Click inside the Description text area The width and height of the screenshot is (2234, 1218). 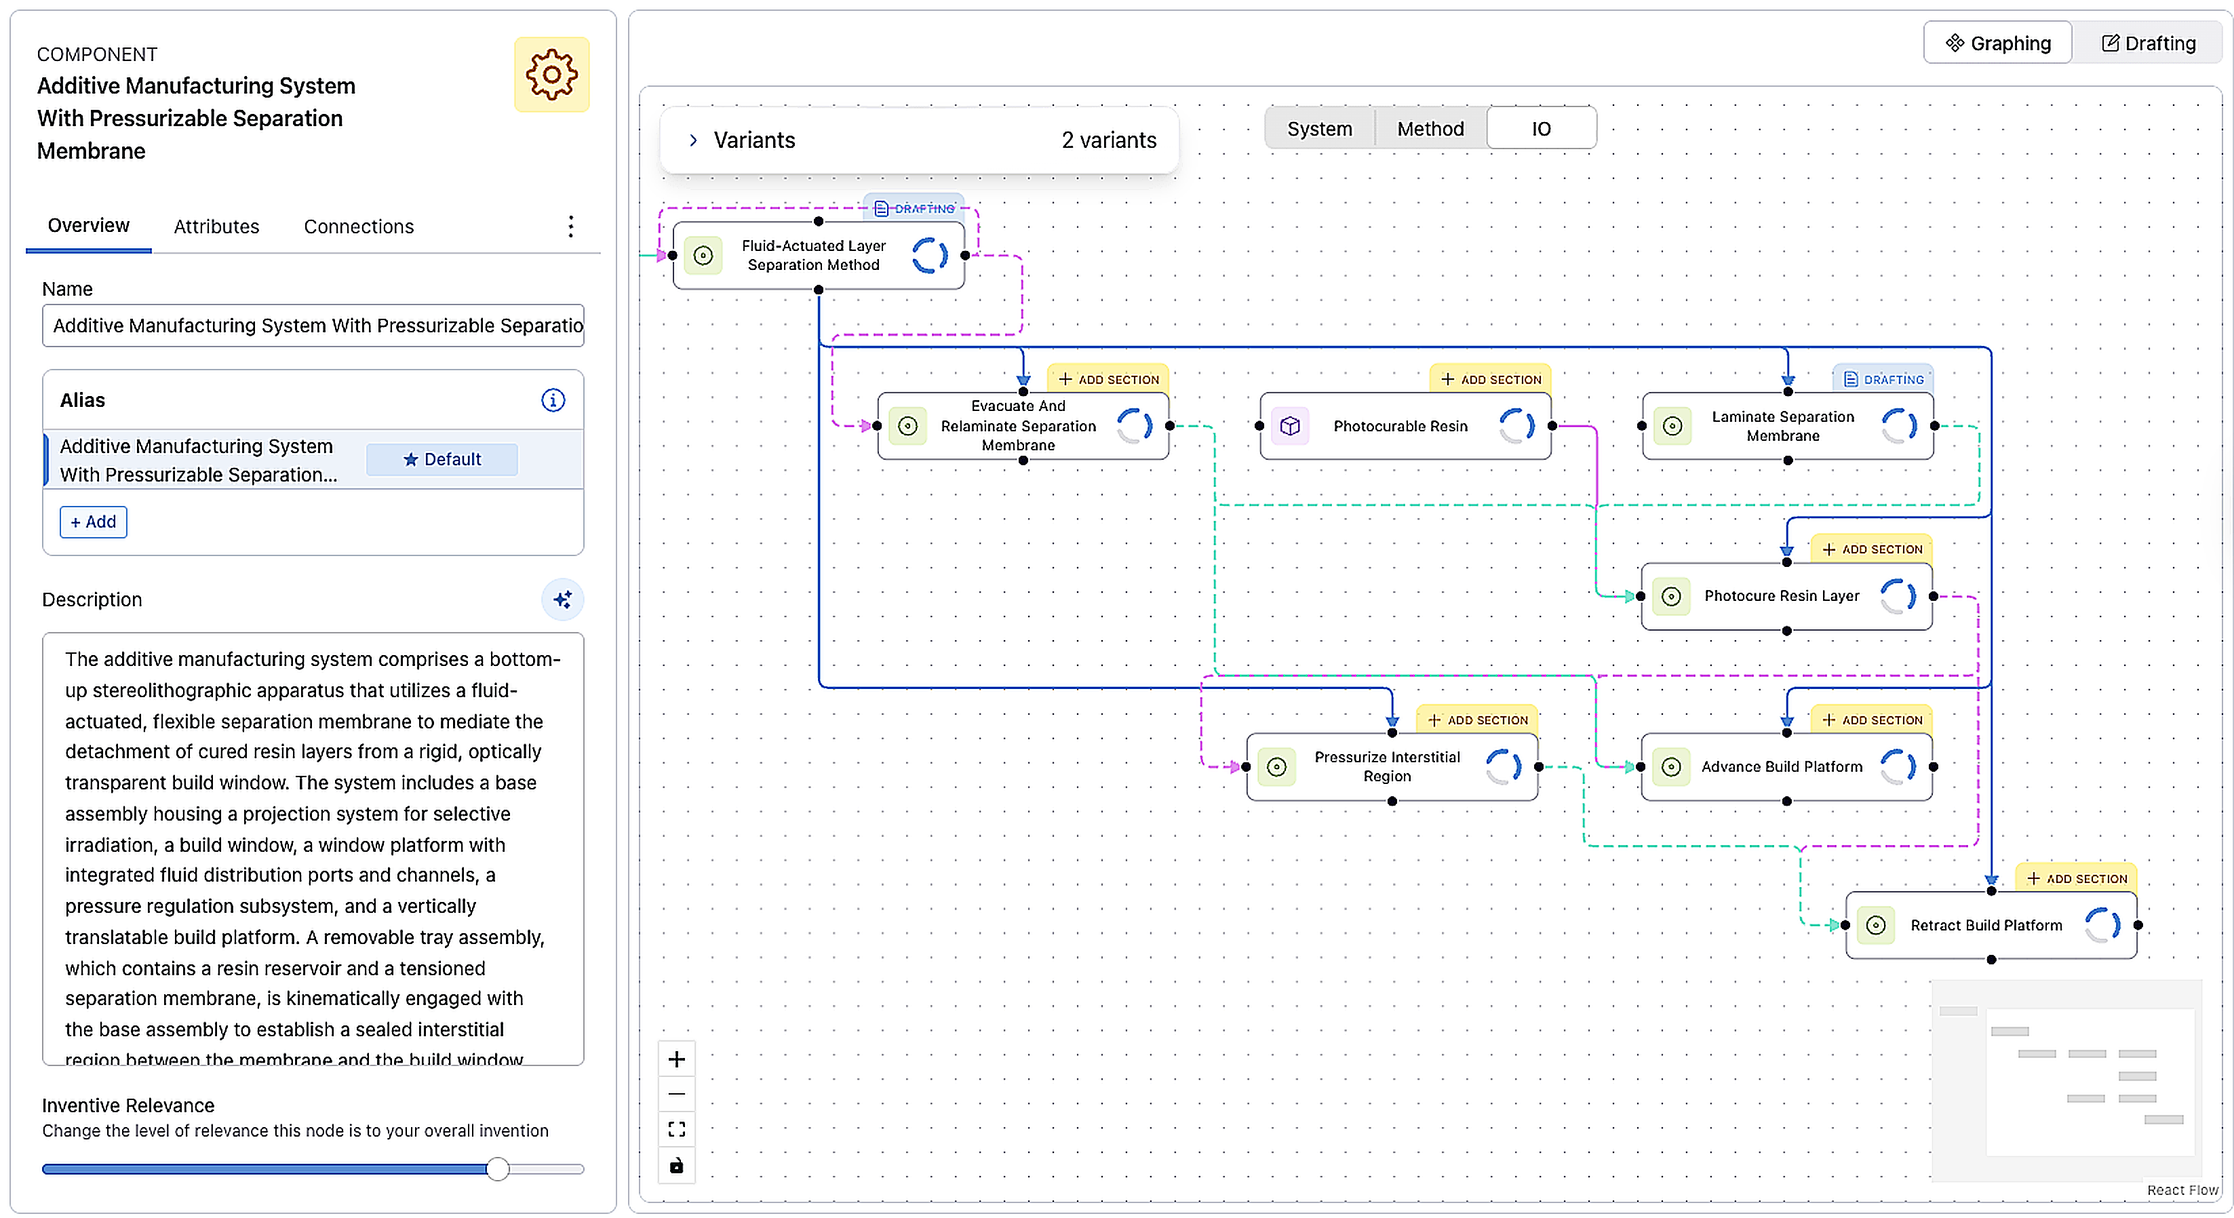click(313, 848)
